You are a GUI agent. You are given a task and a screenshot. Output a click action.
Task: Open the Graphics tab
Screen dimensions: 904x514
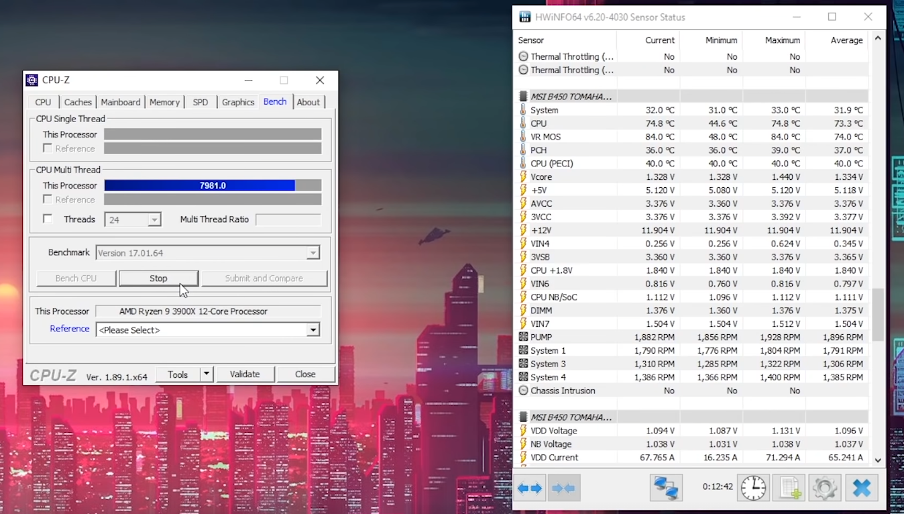pyautogui.click(x=238, y=102)
